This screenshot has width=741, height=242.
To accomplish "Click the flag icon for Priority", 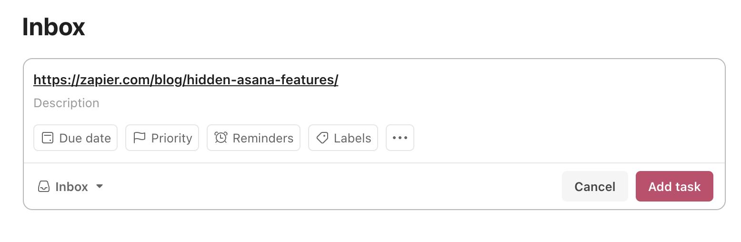I will point(140,138).
